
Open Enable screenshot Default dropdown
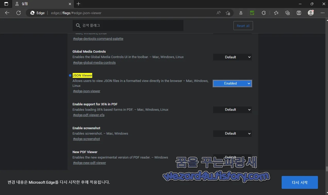click(232, 134)
